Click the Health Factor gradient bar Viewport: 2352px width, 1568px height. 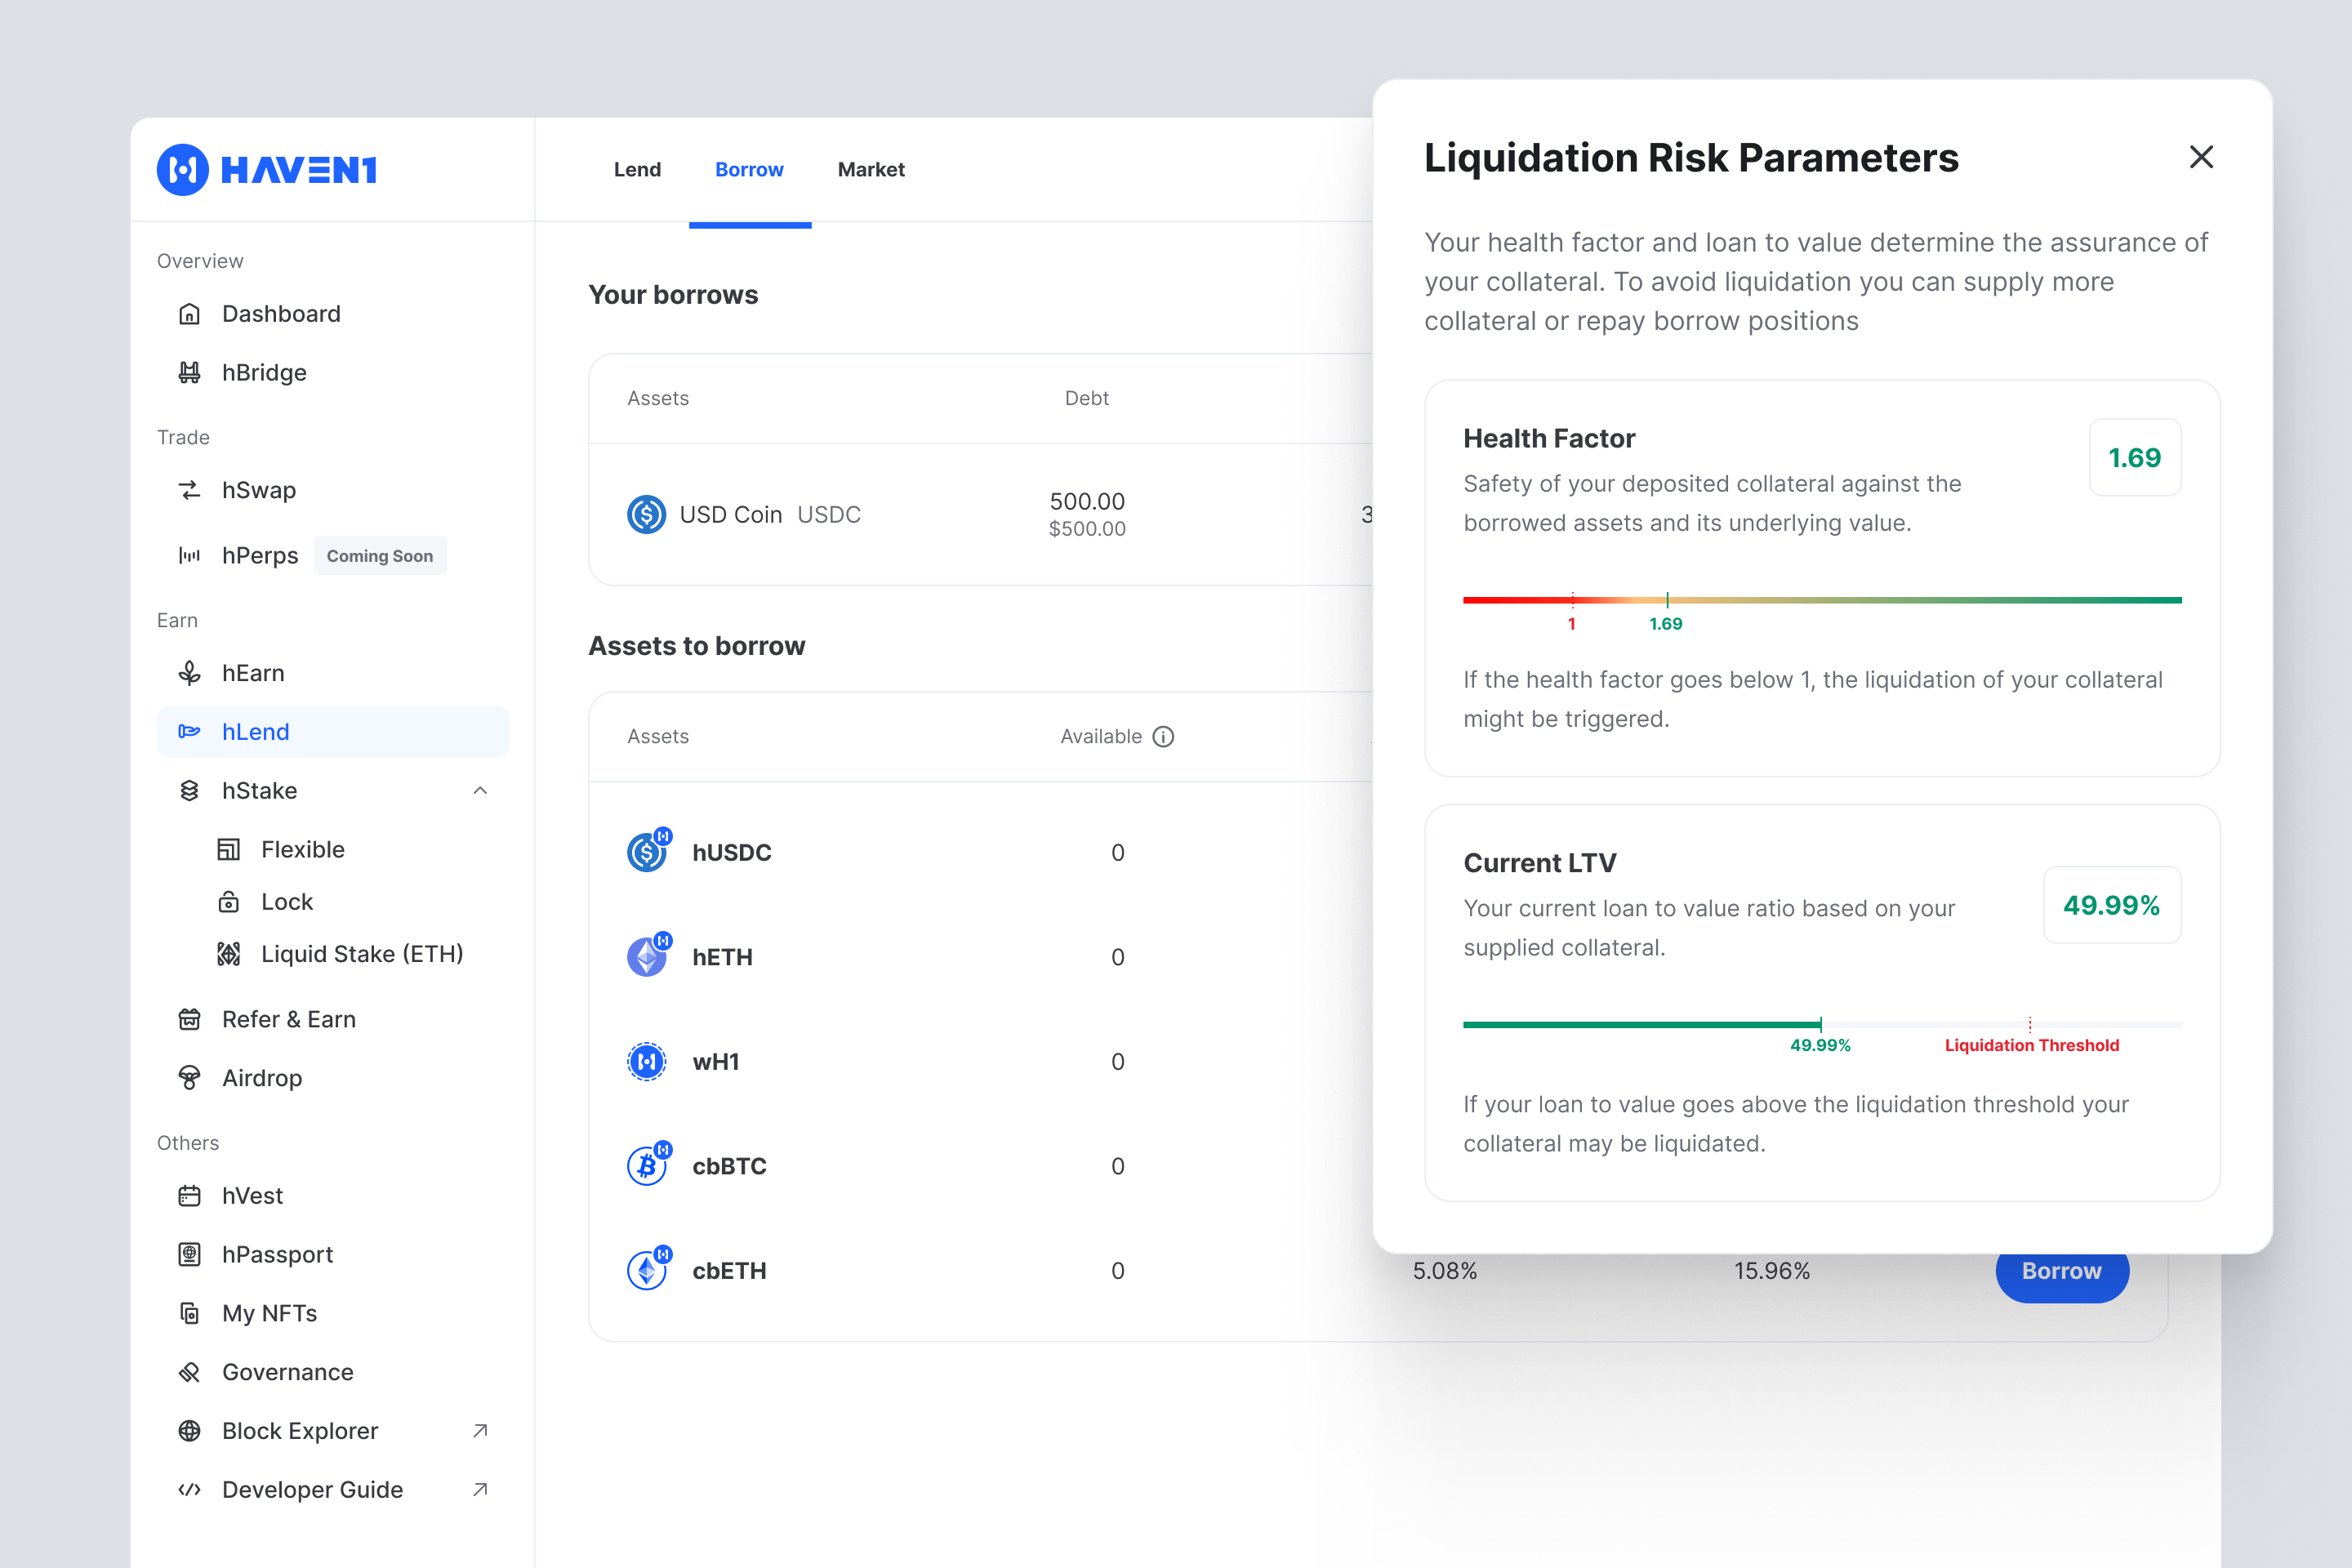pos(1820,600)
